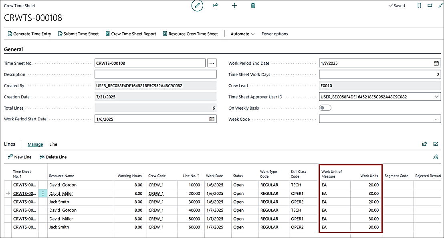
Task: Click Jack Smith in line 60000 row
Action: tap(59, 227)
